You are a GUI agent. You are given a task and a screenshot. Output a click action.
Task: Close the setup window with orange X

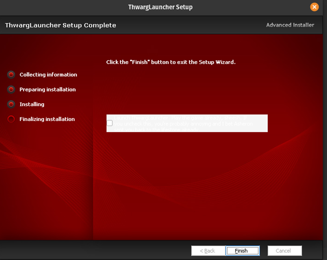pyautogui.click(x=314, y=7)
